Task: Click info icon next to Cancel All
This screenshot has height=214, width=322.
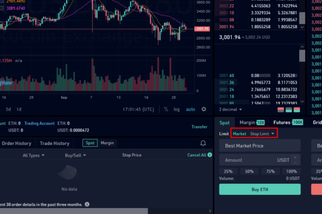Action: [x=209, y=155]
